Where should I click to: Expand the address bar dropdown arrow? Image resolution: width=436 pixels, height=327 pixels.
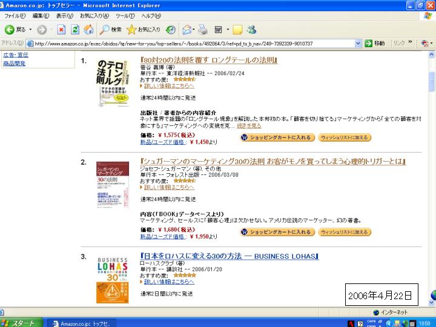pyautogui.click(x=358, y=44)
